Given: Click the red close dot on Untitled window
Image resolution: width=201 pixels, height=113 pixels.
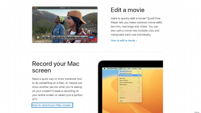Looking at the screenshot, I should tap(33, 8).
